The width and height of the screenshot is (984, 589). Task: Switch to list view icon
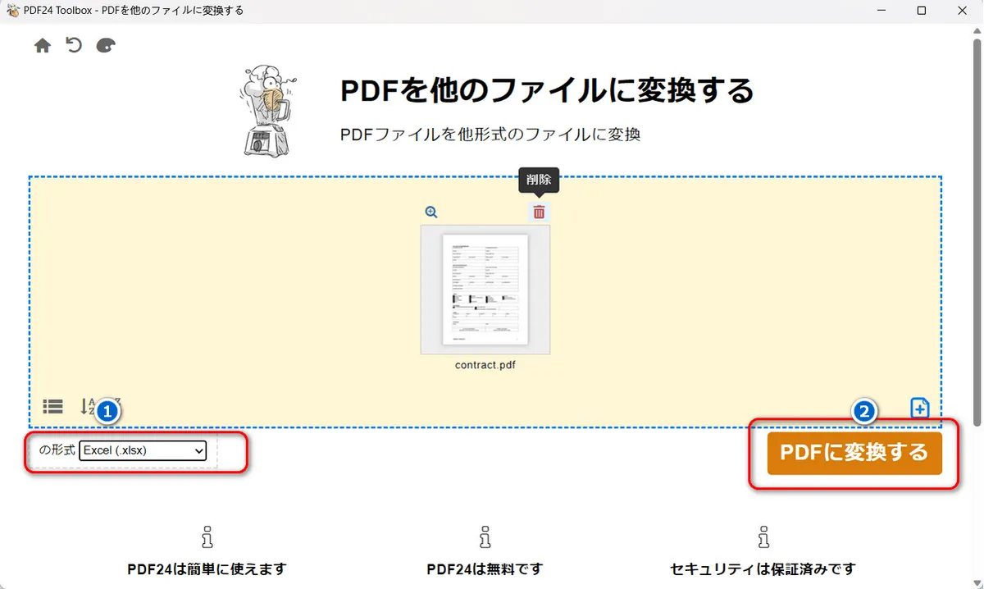point(52,406)
